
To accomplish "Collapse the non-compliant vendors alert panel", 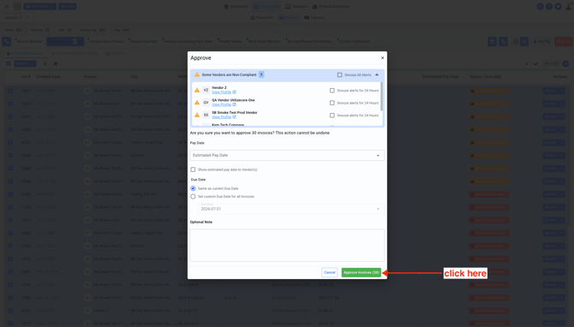I will tap(377, 74).
